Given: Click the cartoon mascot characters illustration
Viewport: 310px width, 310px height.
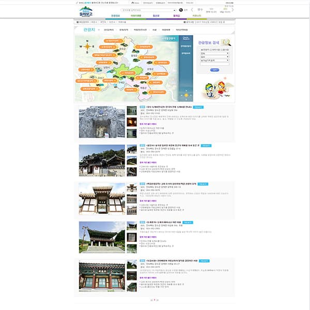Looking at the screenshot, I should [x=217, y=88].
